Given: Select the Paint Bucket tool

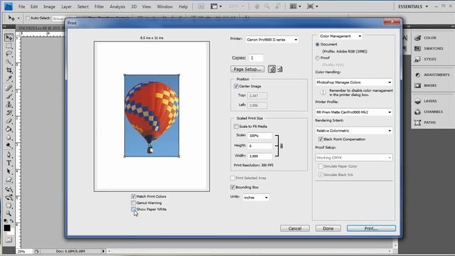Looking at the screenshot, I should (9, 129).
